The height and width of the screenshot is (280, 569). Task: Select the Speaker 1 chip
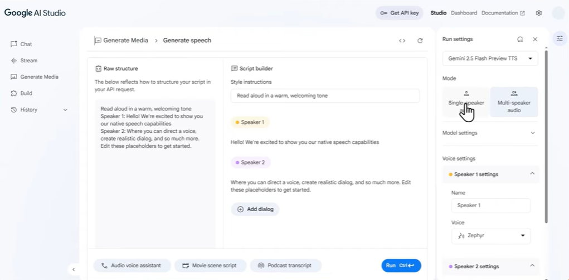click(x=250, y=122)
